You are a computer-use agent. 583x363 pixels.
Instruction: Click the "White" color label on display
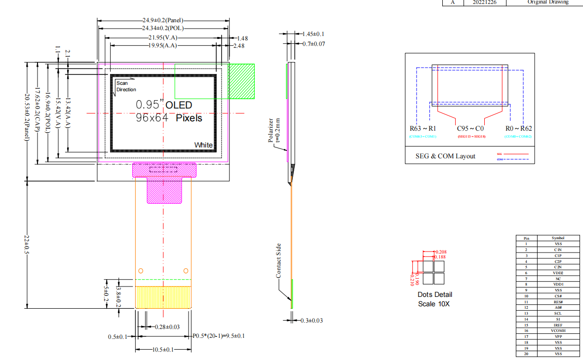203,145
